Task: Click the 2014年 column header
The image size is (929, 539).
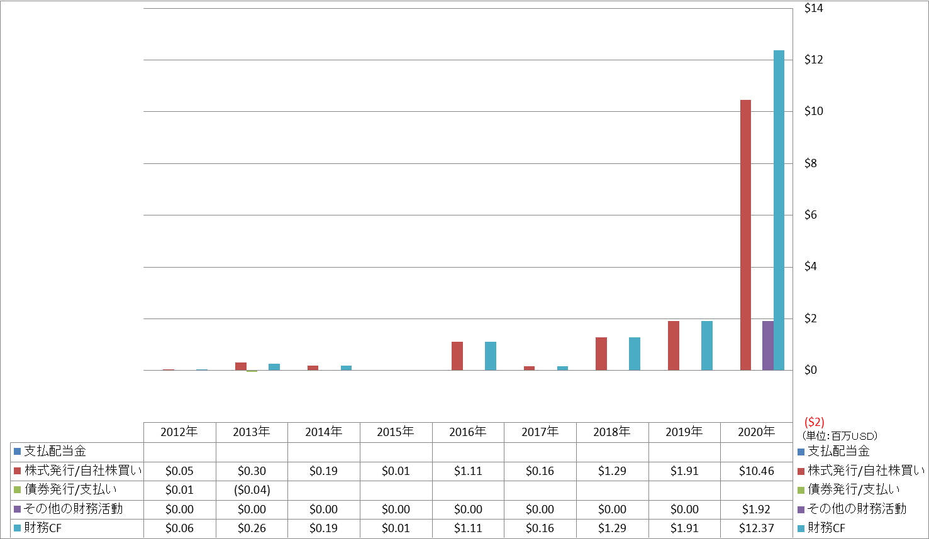Action: pos(324,432)
